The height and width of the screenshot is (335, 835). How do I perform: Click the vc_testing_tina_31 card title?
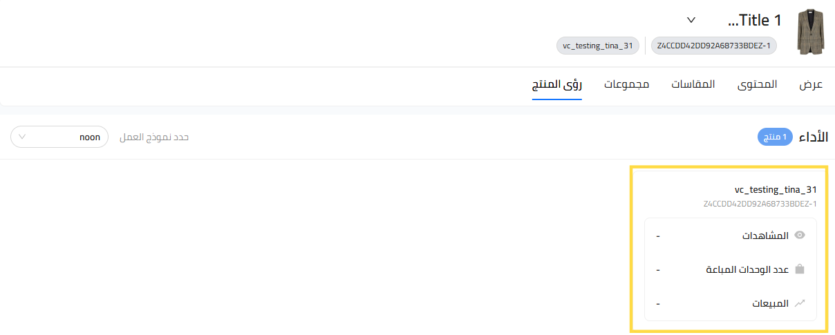[776, 189]
